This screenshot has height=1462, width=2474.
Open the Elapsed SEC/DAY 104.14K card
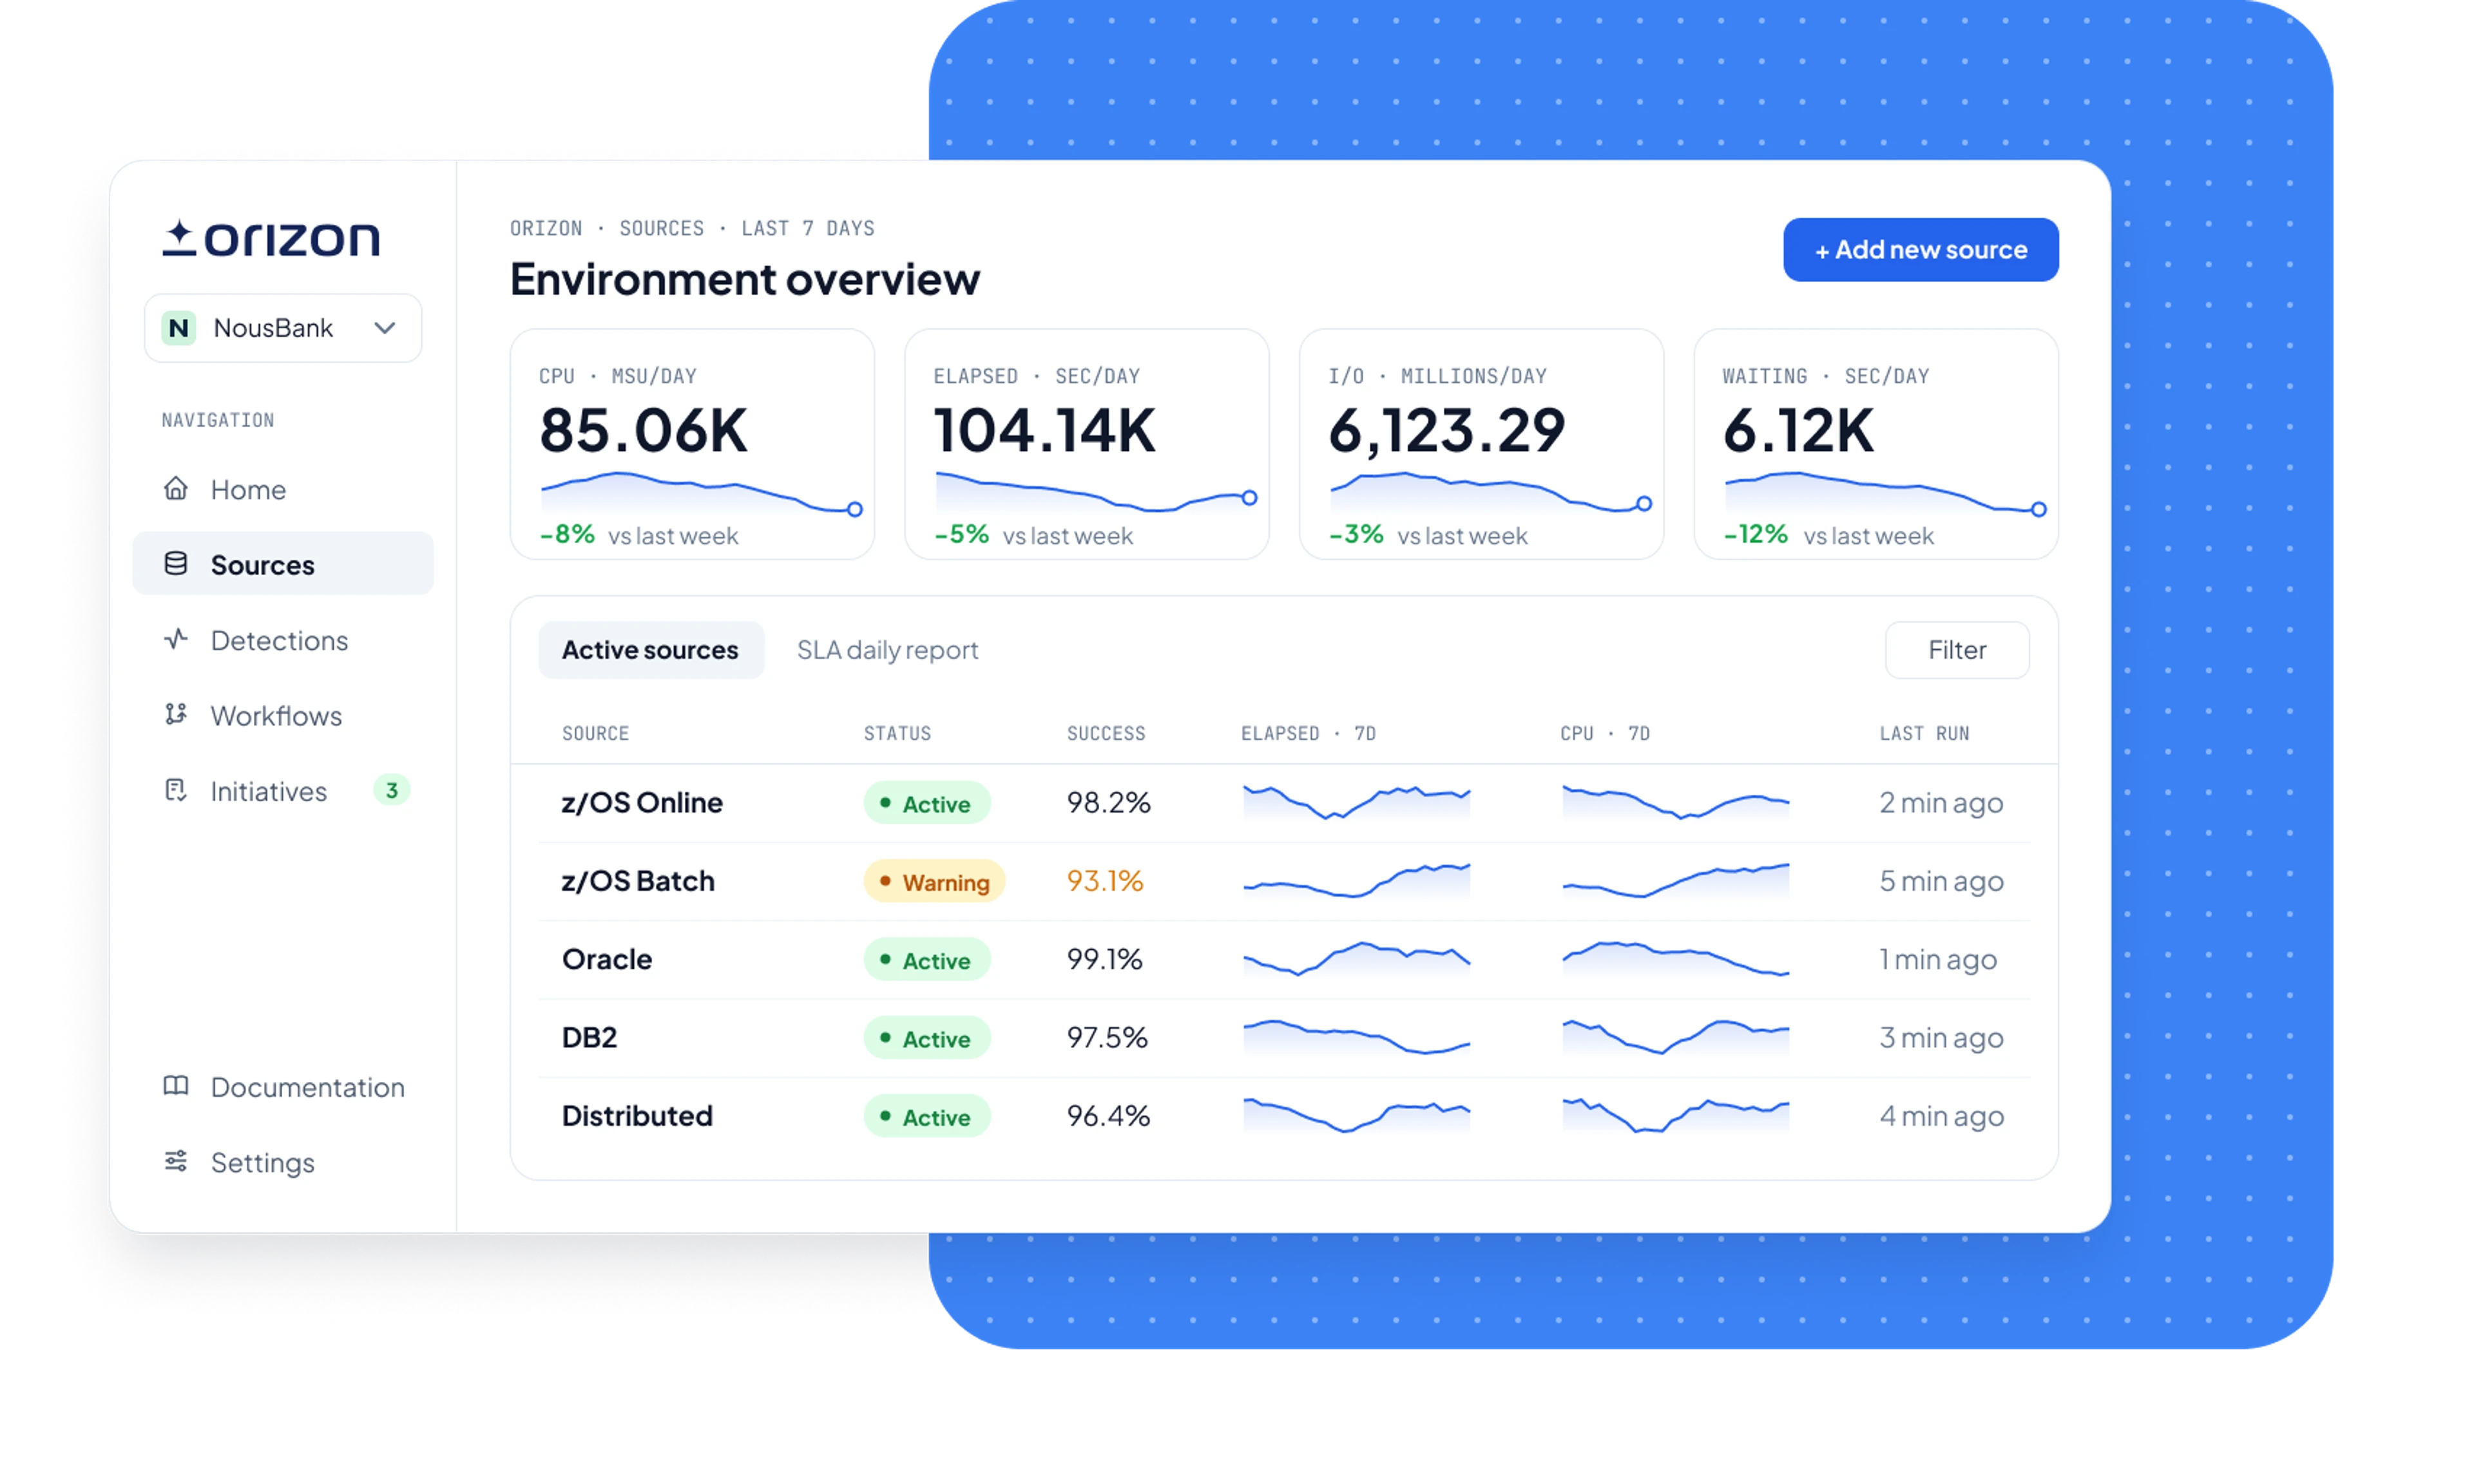click(1087, 444)
